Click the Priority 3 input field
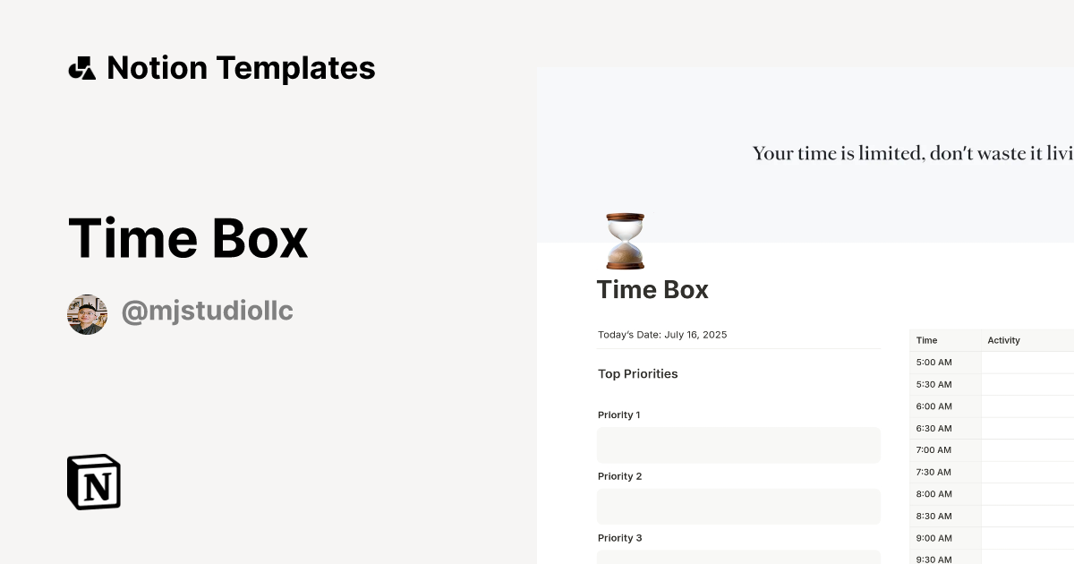 [x=738, y=558]
